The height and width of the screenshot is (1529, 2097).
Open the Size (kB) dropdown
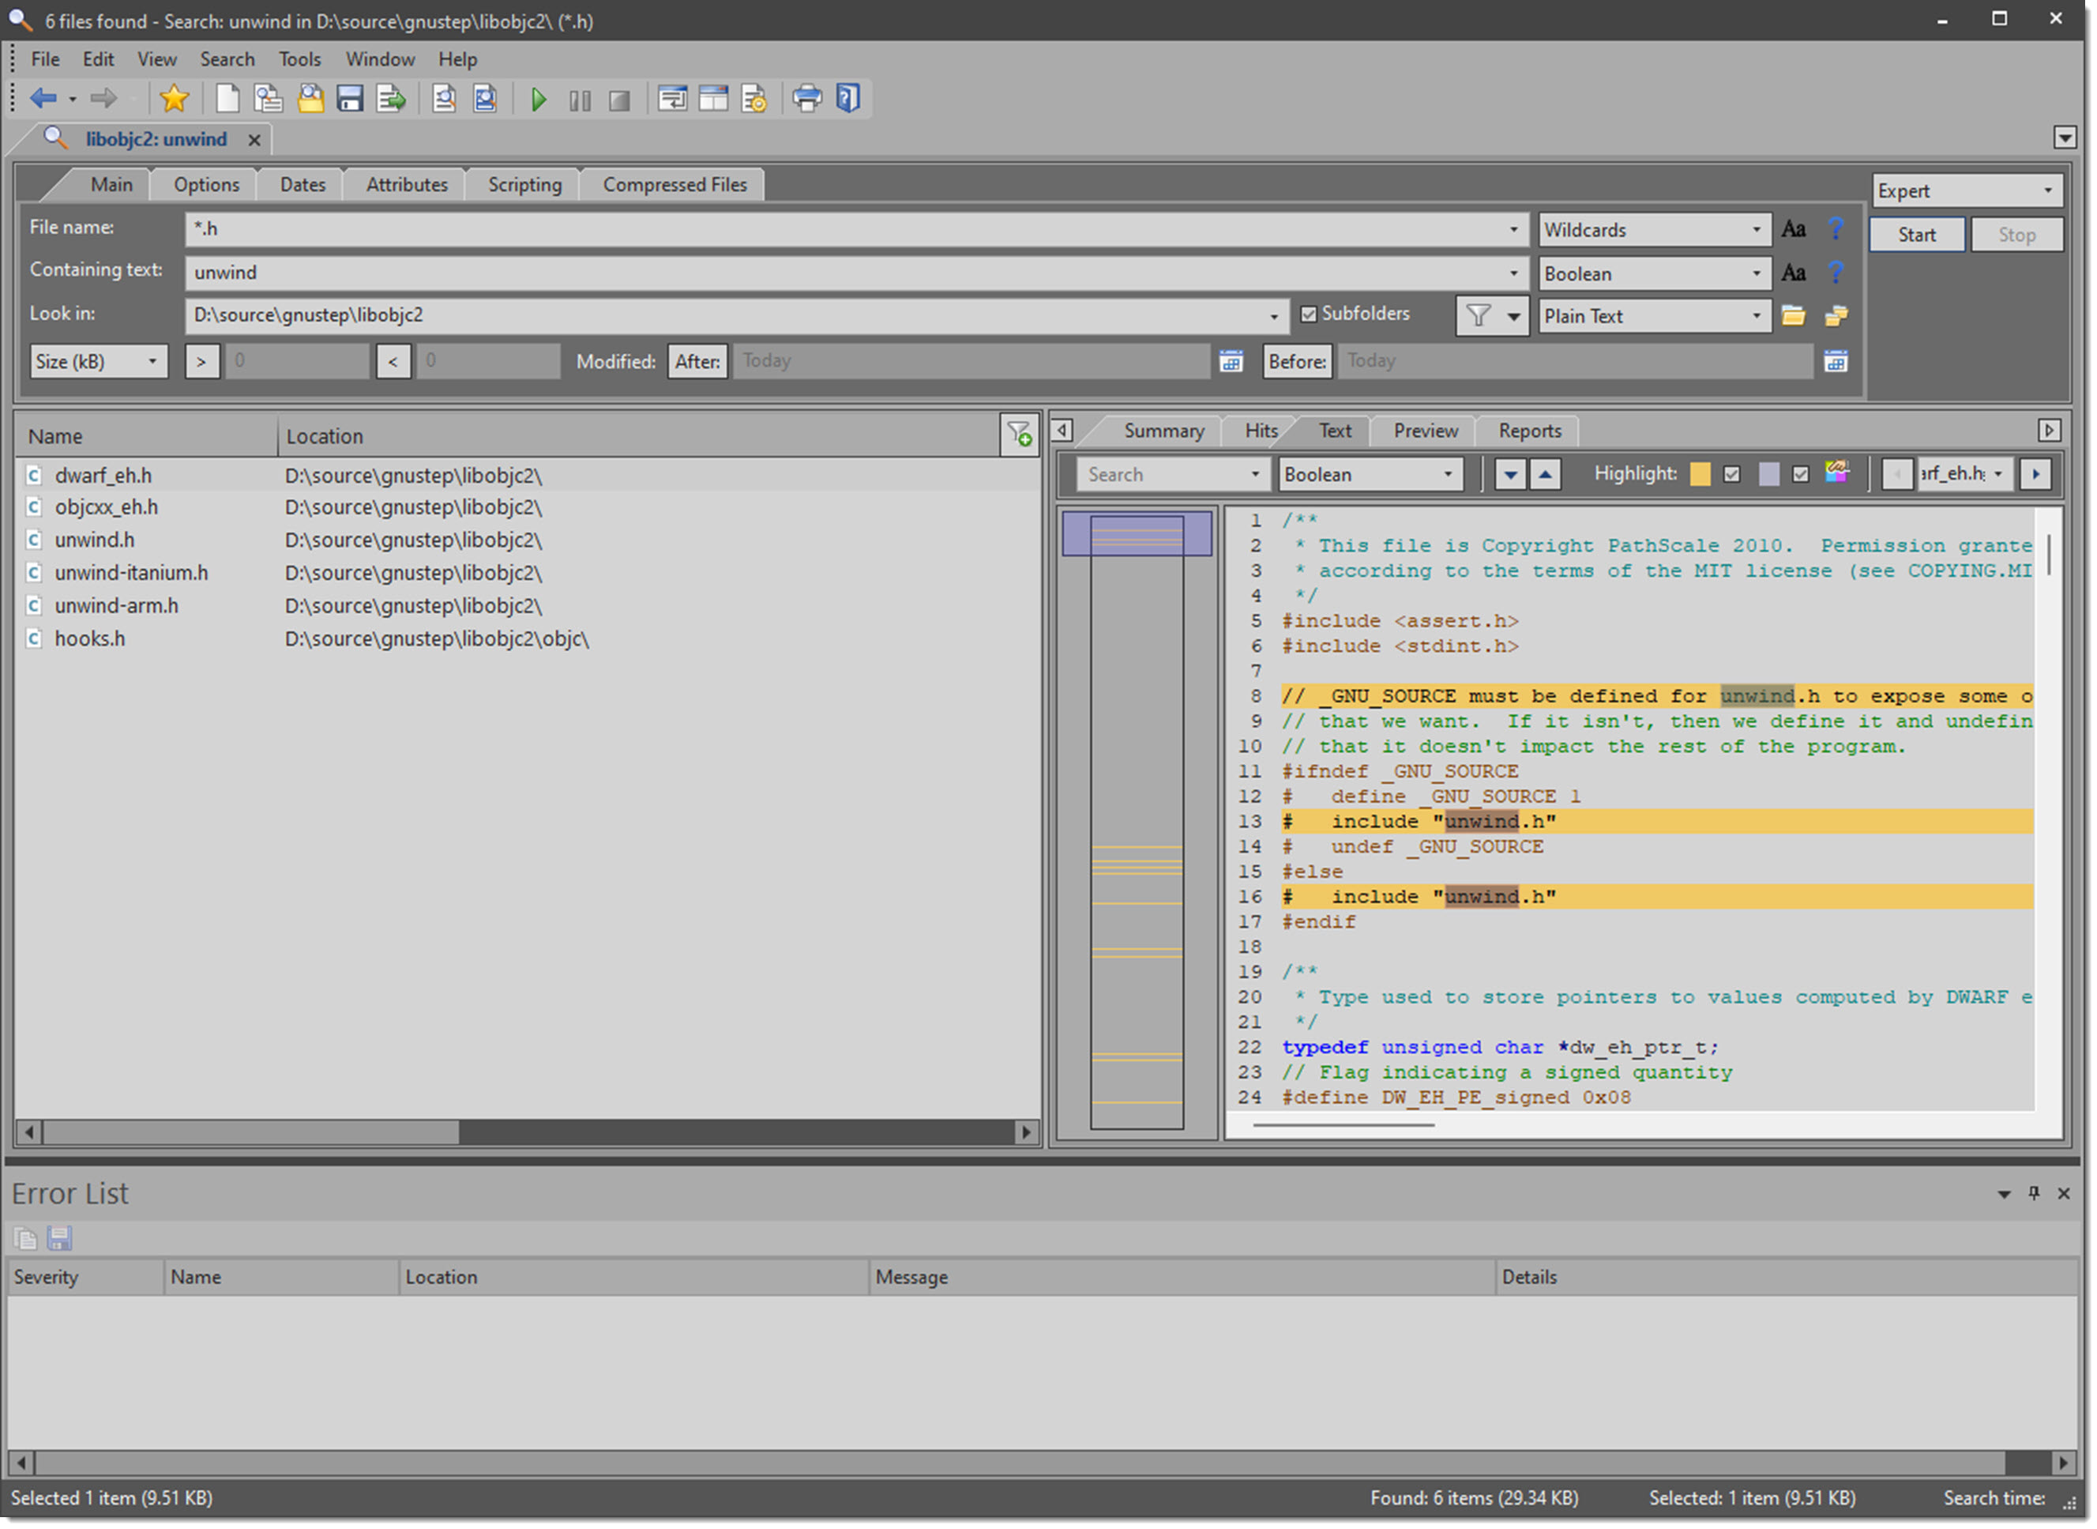click(x=99, y=361)
